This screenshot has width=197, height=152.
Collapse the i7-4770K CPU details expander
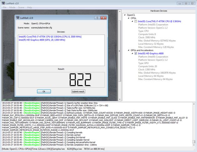(x=132, y=21)
